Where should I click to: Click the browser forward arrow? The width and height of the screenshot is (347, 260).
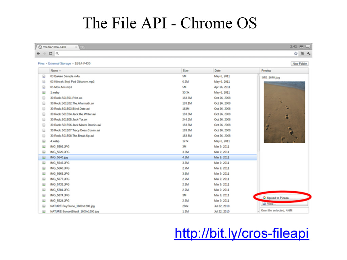pos(44,53)
